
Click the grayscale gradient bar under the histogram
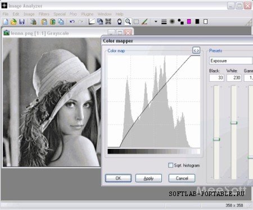click(x=154, y=151)
